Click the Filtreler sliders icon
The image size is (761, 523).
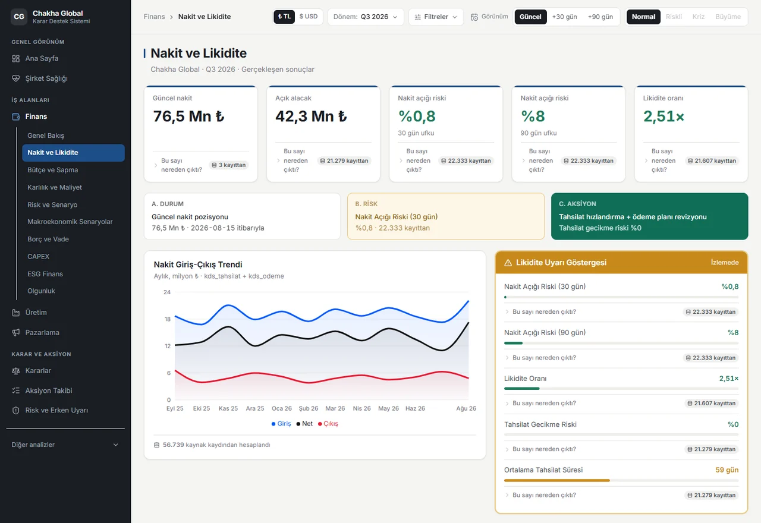[418, 17]
